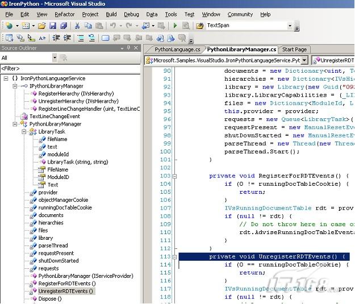Viewport: 355px width, 304px height.
Task: Select runningDocTableCookie in the outline
Action: tap(65, 207)
